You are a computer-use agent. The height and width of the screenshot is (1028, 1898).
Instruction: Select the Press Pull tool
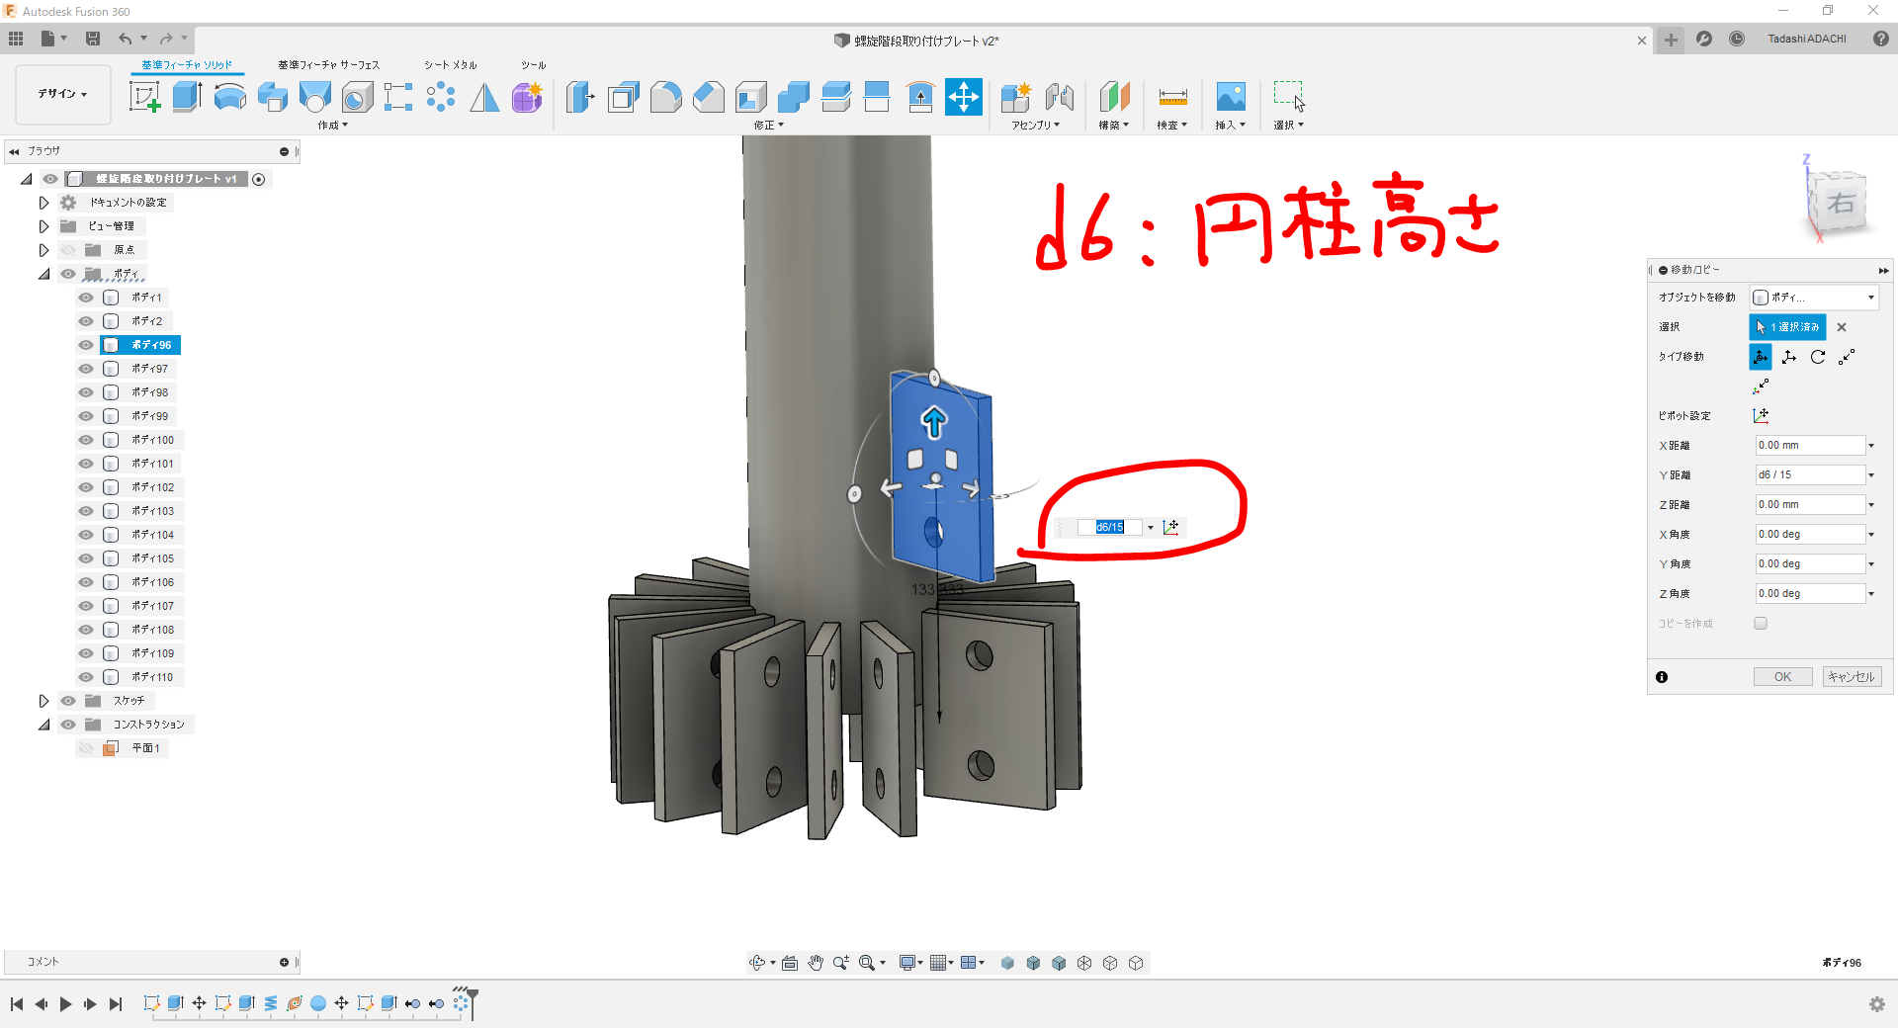point(580,97)
